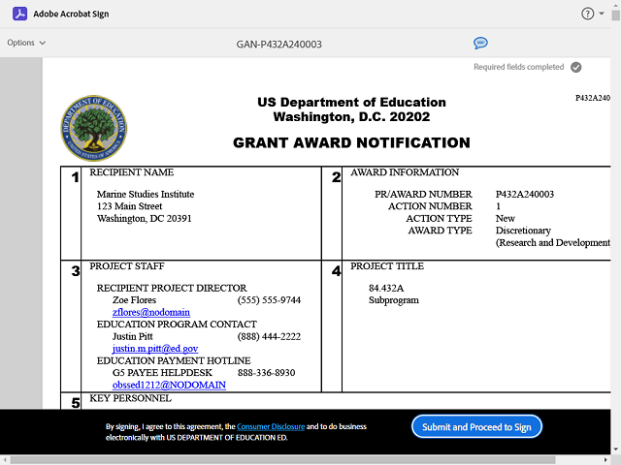
Task: Click the Required fields completed checkmark icon
Action: click(x=575, y=67)
